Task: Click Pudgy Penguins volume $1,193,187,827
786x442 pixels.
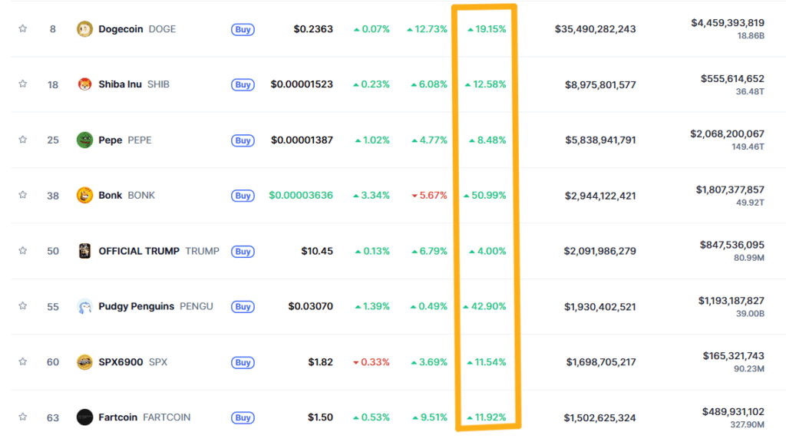Action: [732, 301]
